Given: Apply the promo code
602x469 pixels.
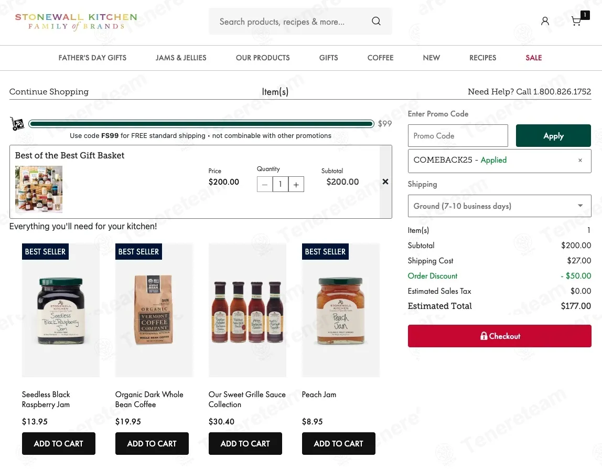Looking at the screenshot, I should pyautogui.click(x=553, y=135).
